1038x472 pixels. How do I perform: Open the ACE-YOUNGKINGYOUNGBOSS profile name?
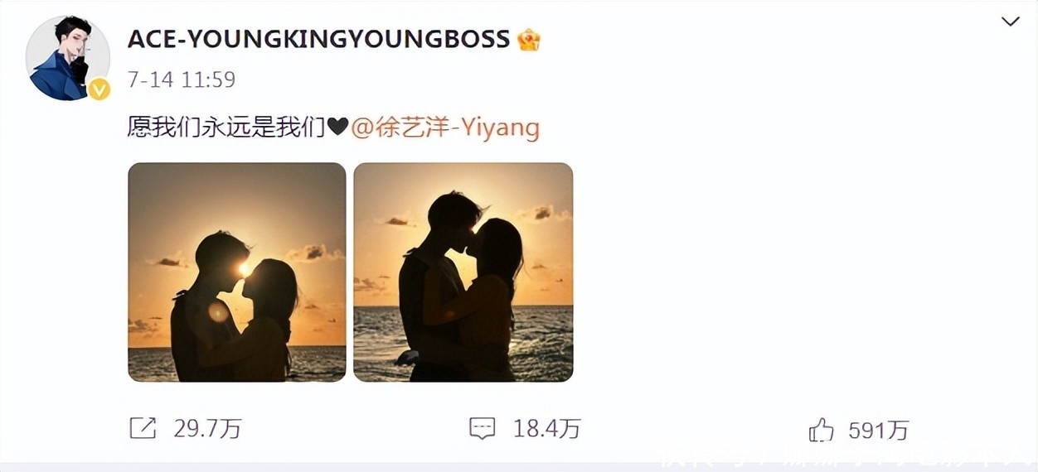click(x=319, y=39)
